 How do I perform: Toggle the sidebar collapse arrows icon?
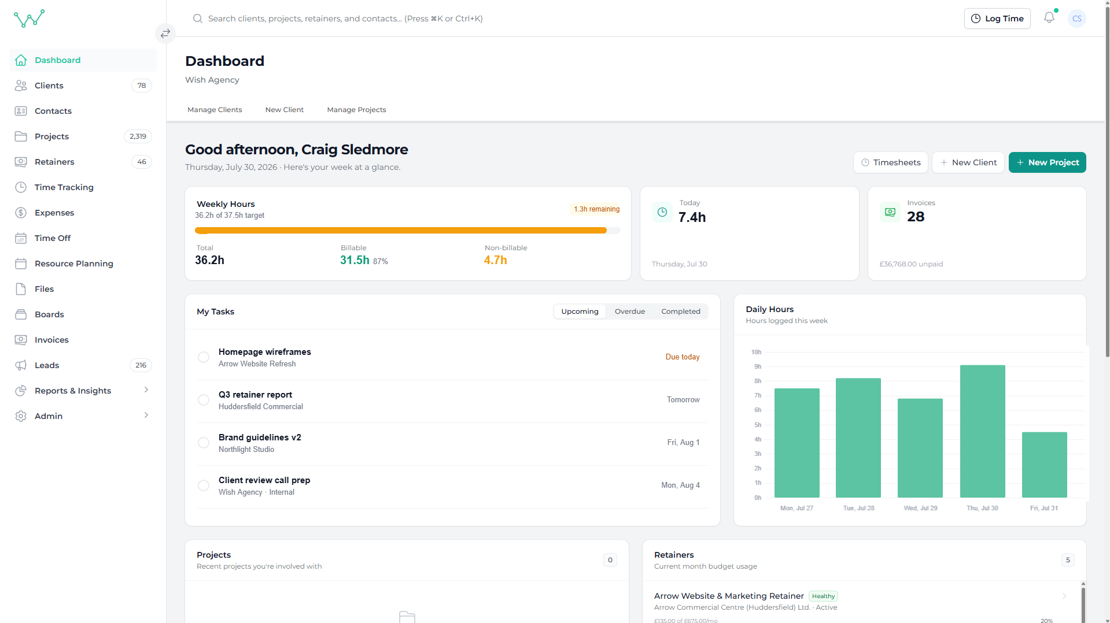pyautogui.click(x=165, y=34)
